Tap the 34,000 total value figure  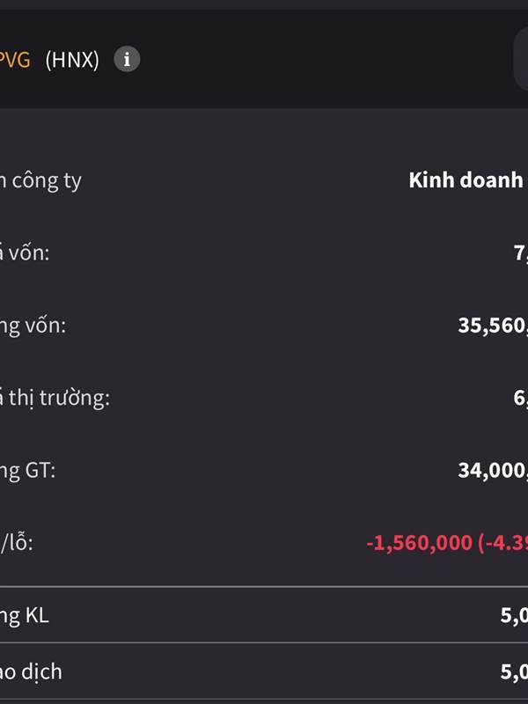click(x=493, y=470)
